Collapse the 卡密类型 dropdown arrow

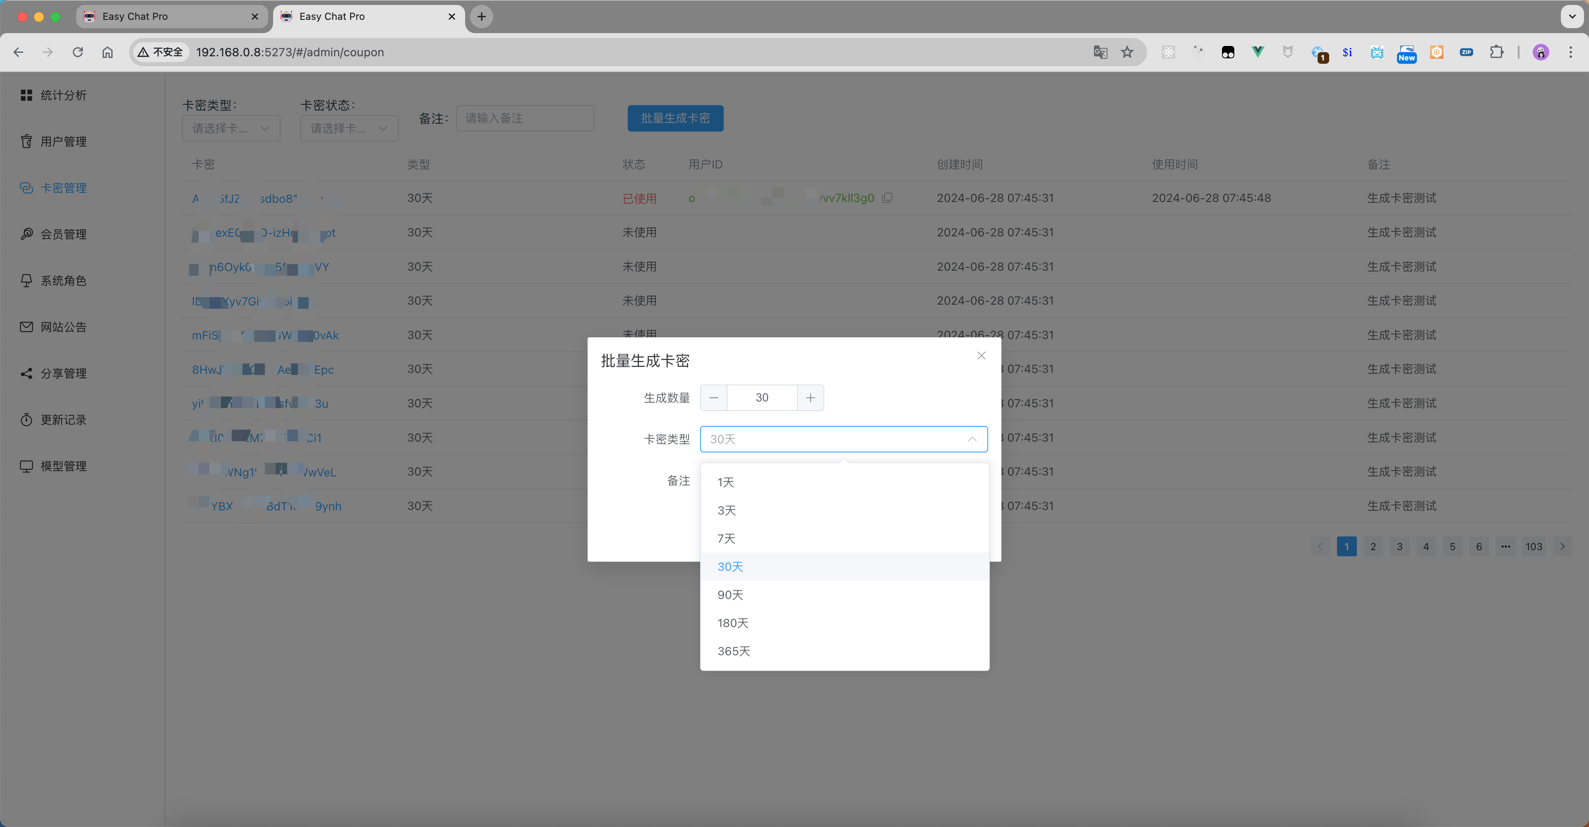click(x=972, y=440)
